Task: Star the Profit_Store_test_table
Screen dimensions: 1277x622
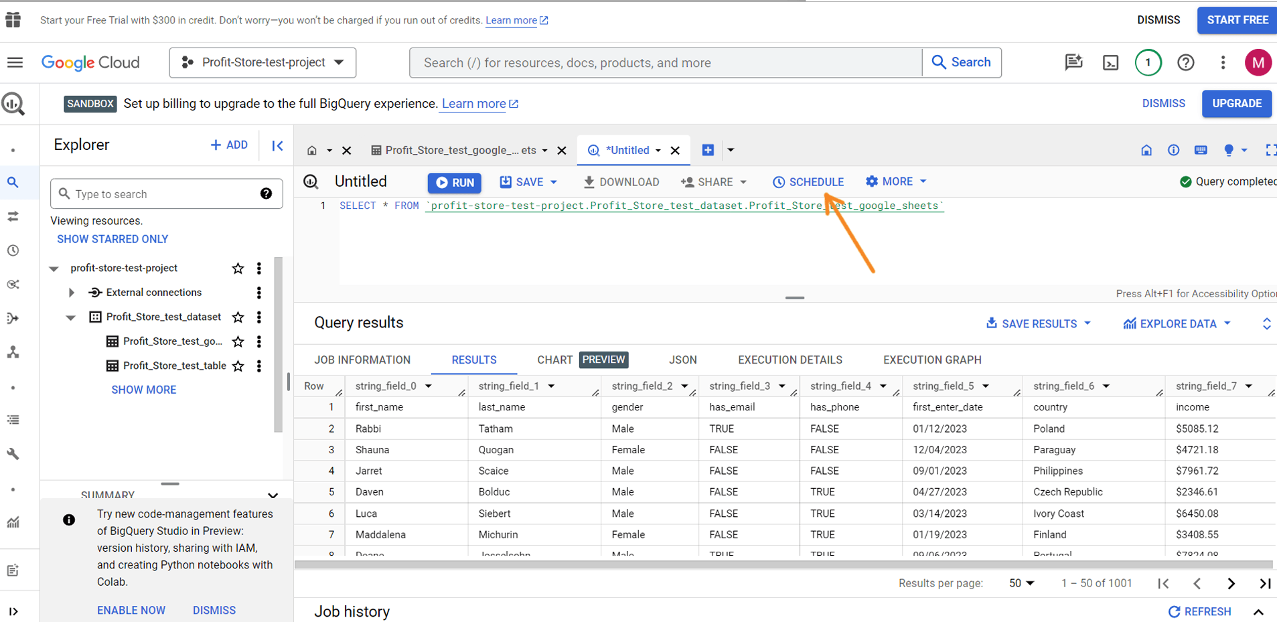Action: (x=238, y=366)
